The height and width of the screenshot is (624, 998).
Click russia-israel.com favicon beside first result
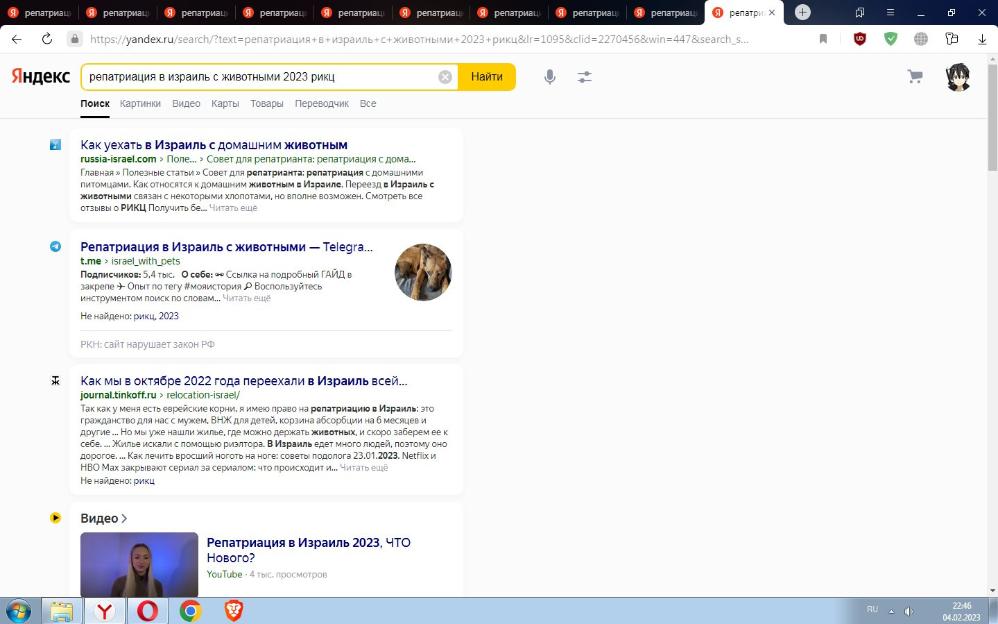point(55,144)
